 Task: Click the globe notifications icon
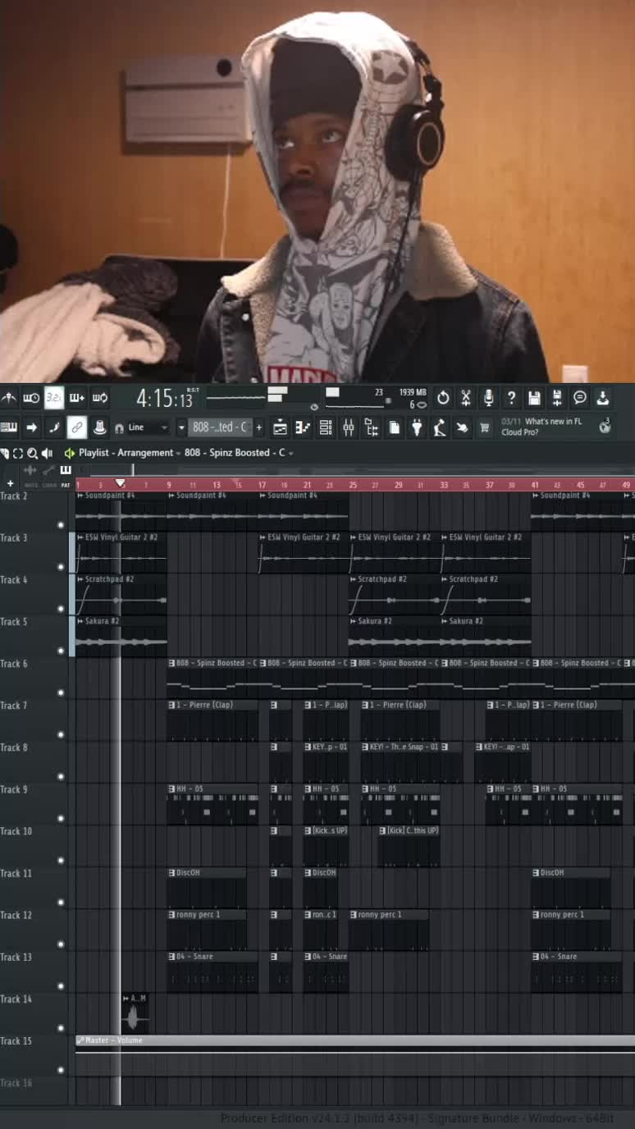pos(605,426)
